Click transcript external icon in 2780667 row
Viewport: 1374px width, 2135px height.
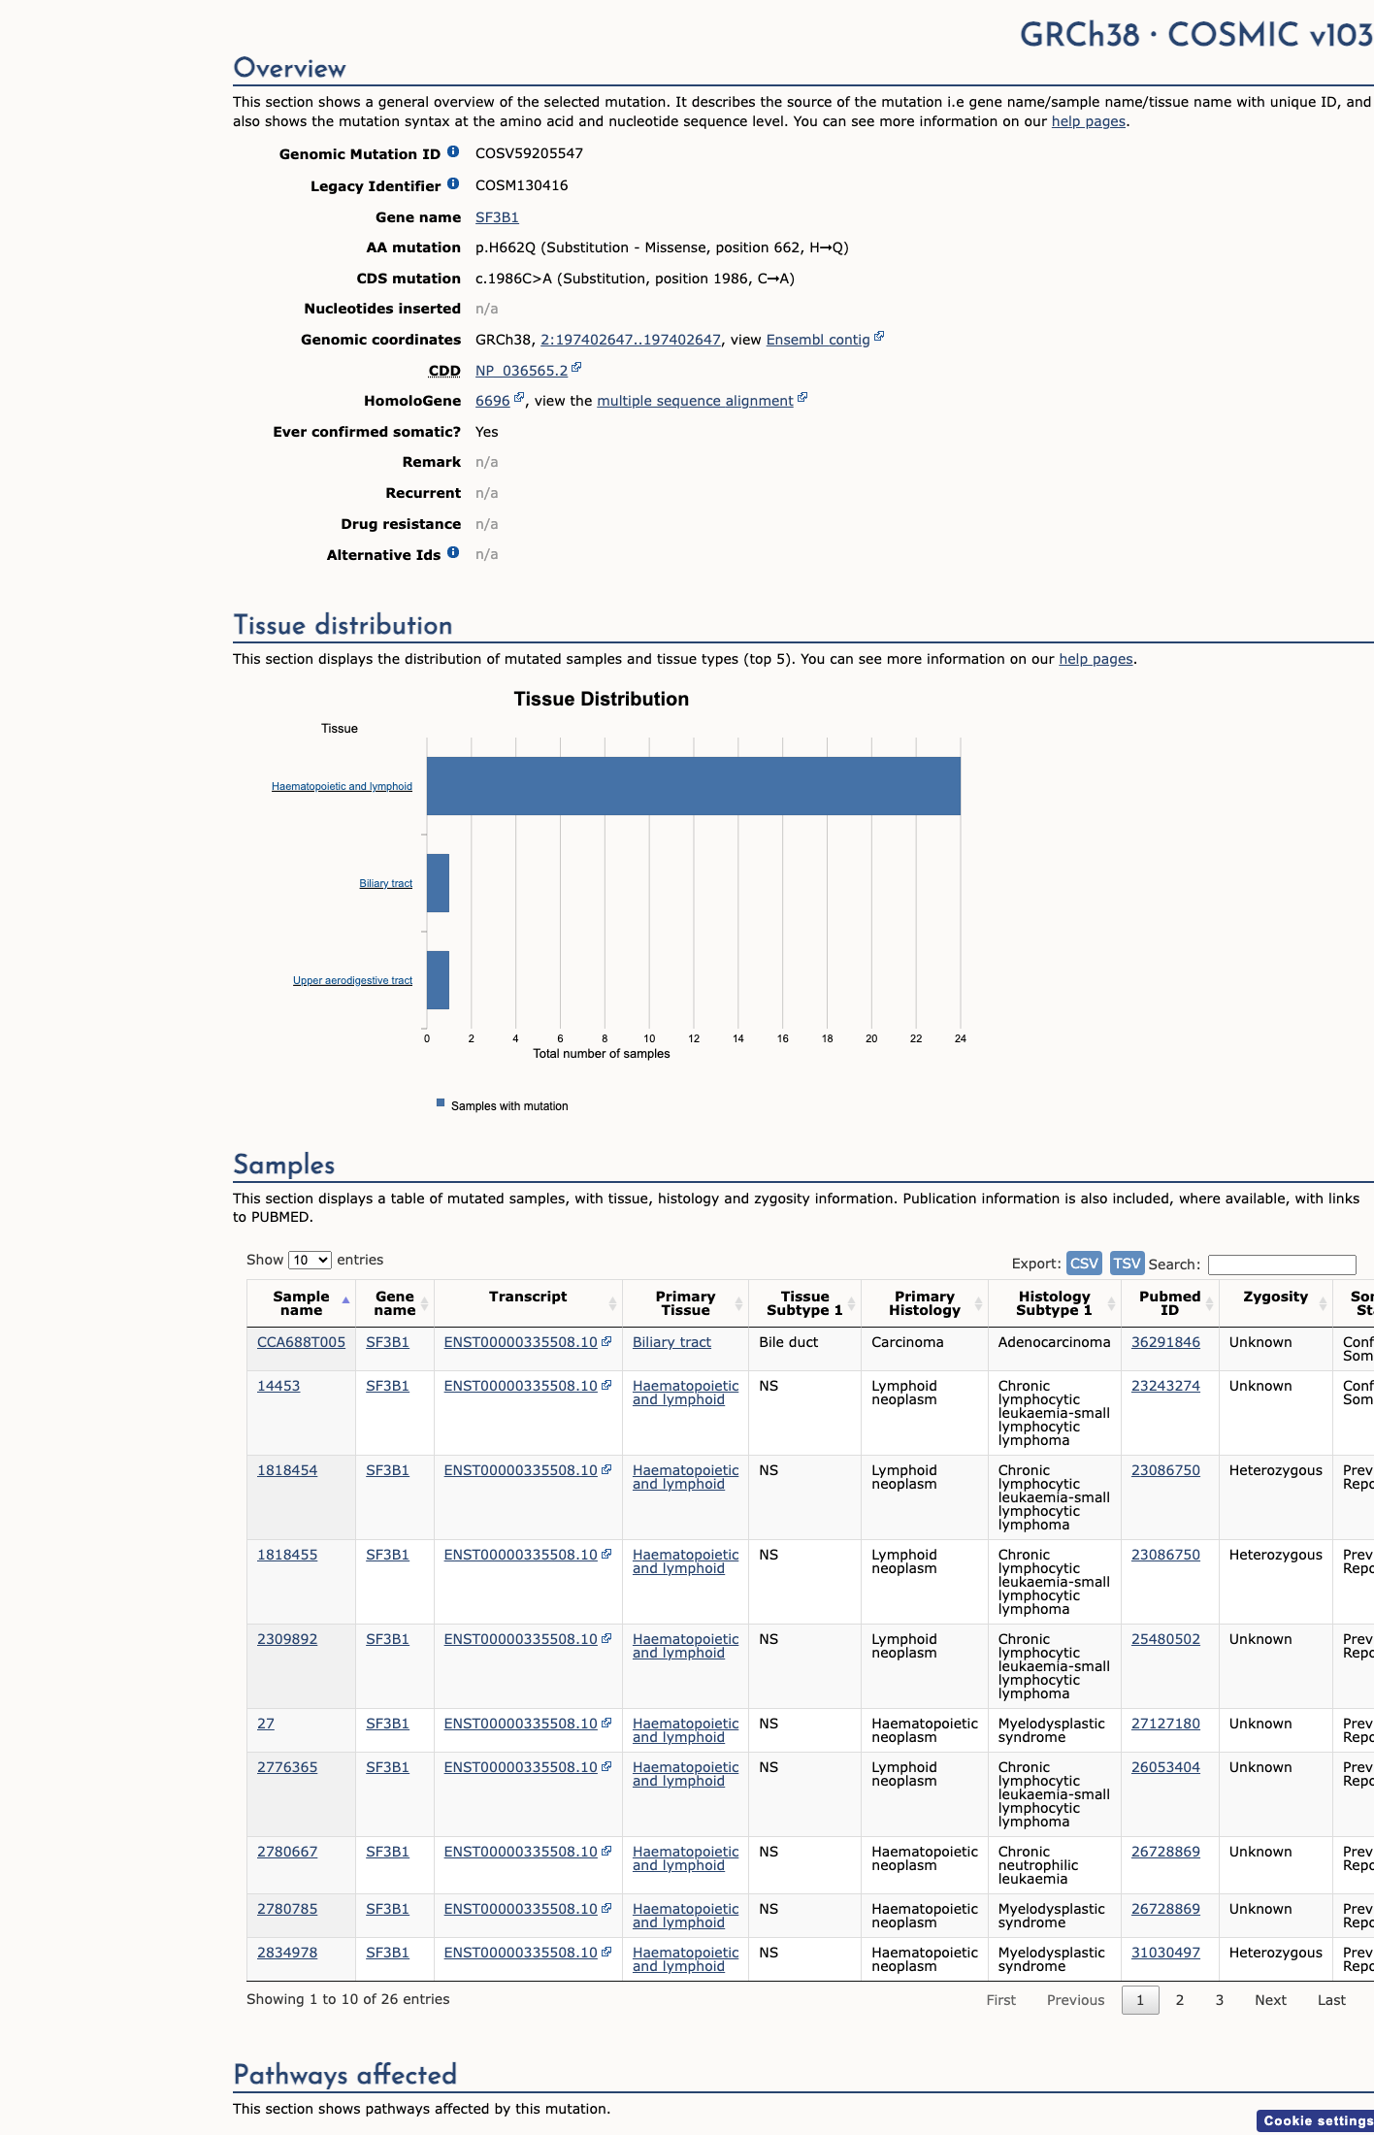pos(606,1851)
